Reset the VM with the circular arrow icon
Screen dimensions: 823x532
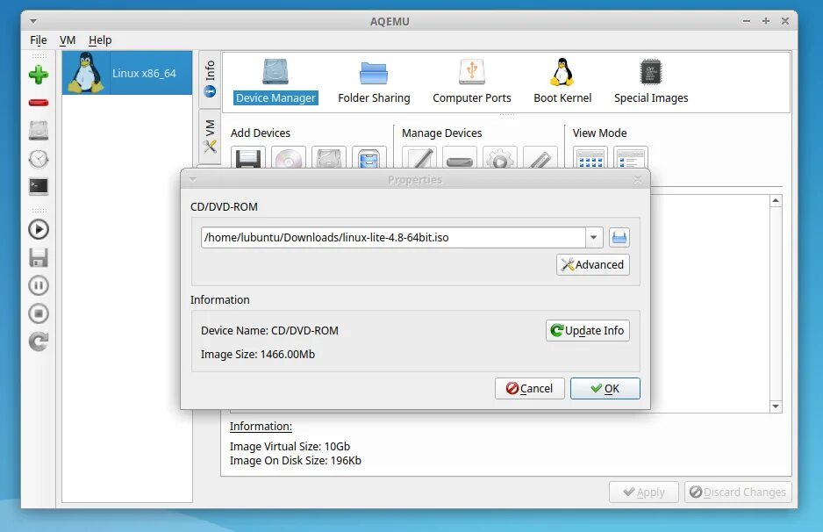click(39, 341)
